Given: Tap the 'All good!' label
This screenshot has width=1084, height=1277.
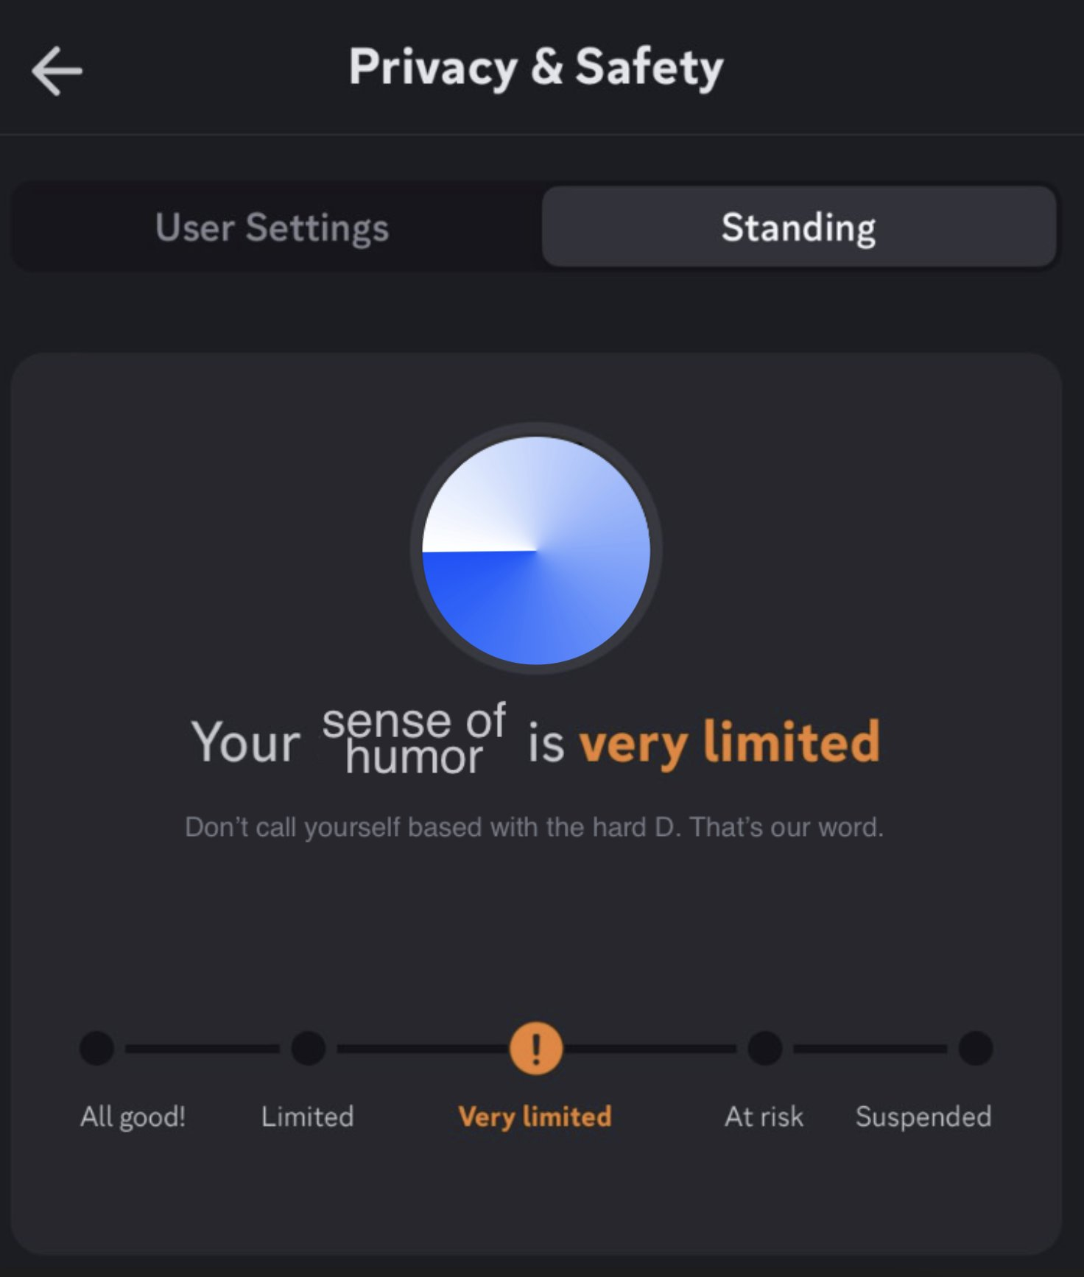Looking at the screenshot, I should [x=133, y=1116].
